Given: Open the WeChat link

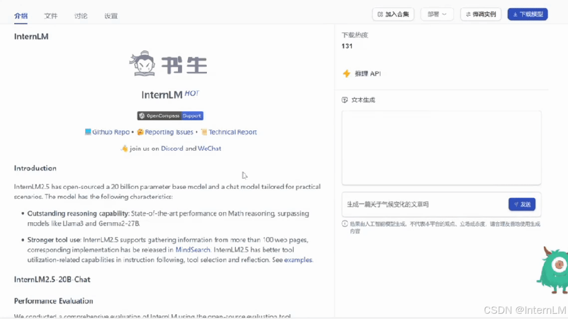Looking at the screenshot, I should [210, 148].
